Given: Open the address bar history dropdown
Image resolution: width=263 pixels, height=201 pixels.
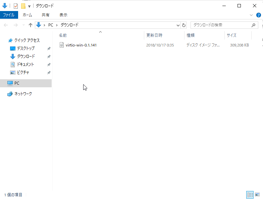Looking at the screenshot, I should tap(178, 25).
